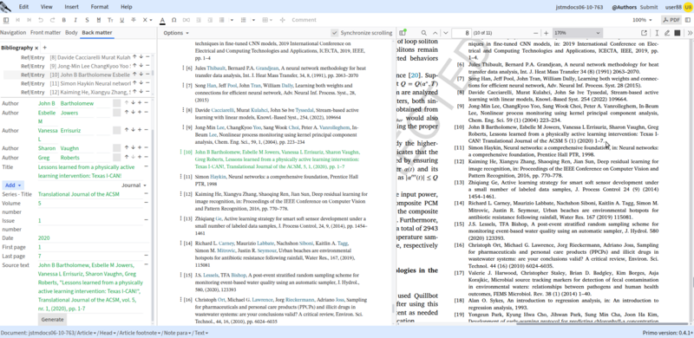The width and height of the screenshot is (694, 338).
Task: Click the text color A icon
Action: tap(162, 20)
